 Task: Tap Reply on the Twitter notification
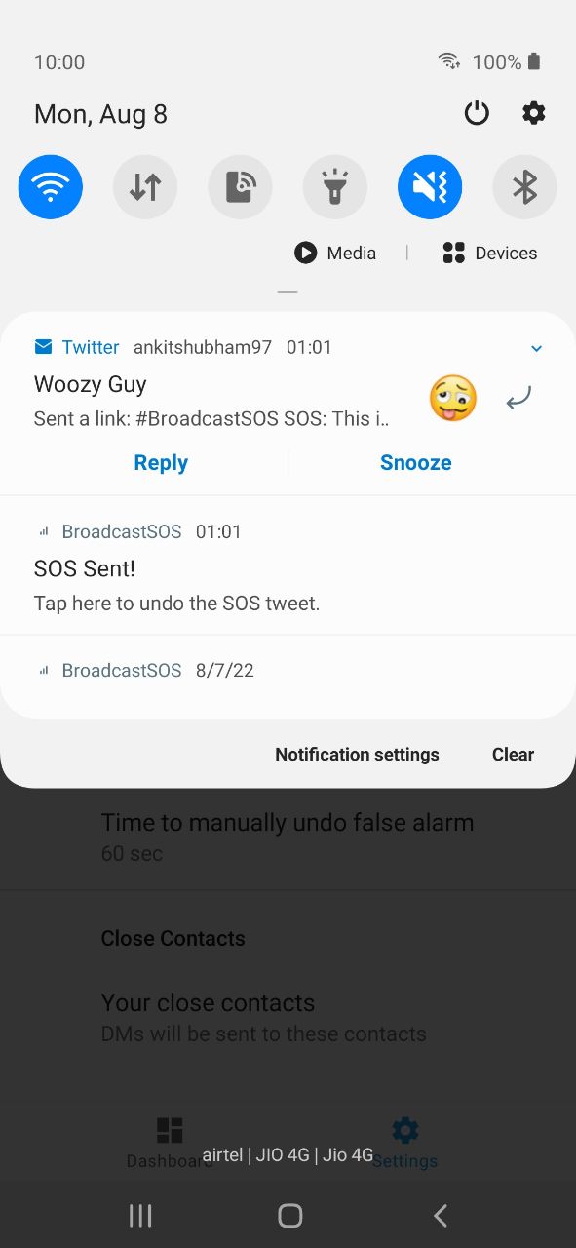coord(161,462)
